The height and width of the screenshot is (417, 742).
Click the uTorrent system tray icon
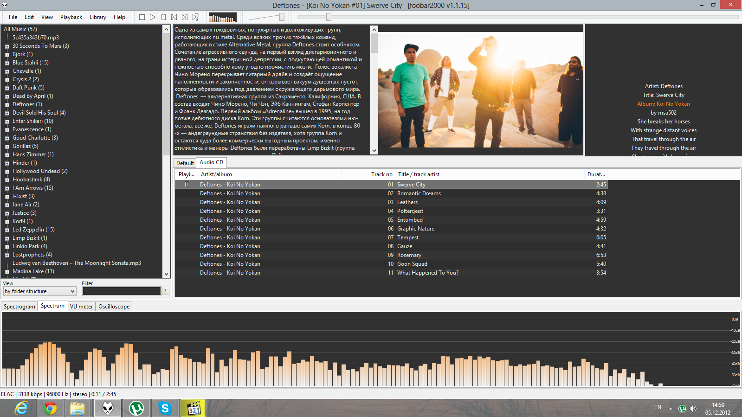[x=682, y=409]
